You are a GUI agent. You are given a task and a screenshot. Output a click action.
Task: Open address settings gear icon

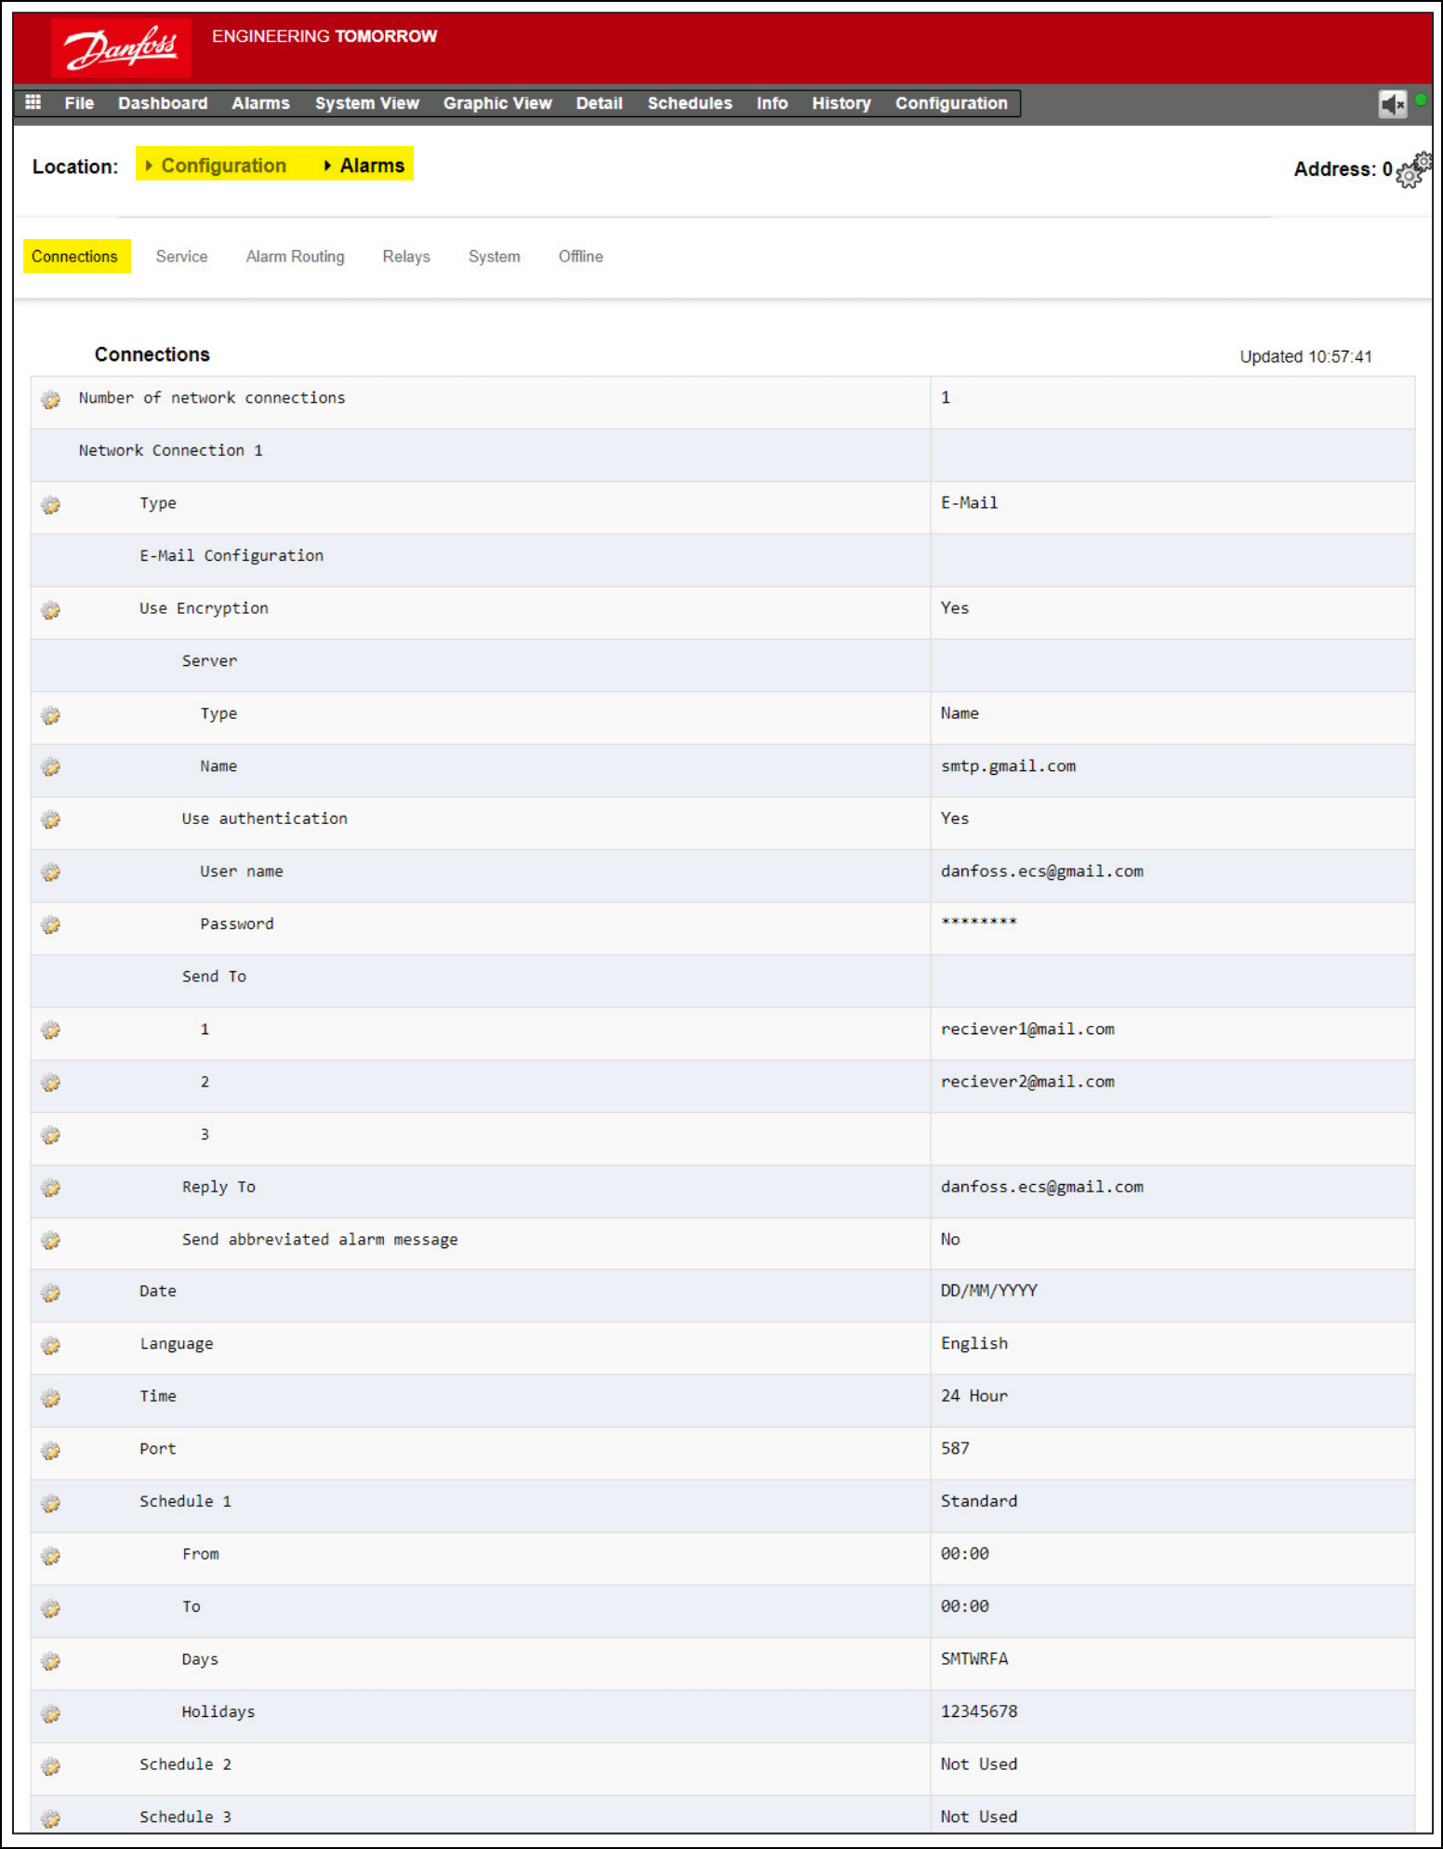(1413, 171)
